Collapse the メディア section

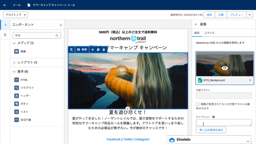pyautogui.click(x=14, y=43)
